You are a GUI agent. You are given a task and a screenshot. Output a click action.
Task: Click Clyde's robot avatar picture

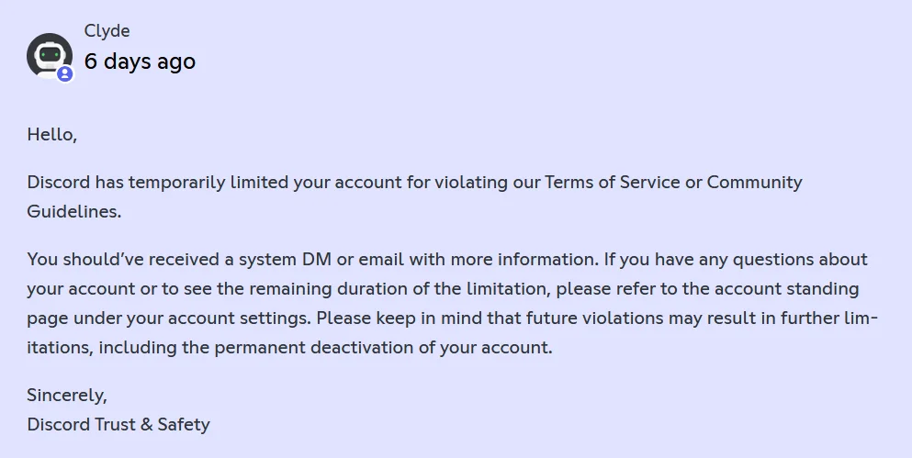point(48,56)
